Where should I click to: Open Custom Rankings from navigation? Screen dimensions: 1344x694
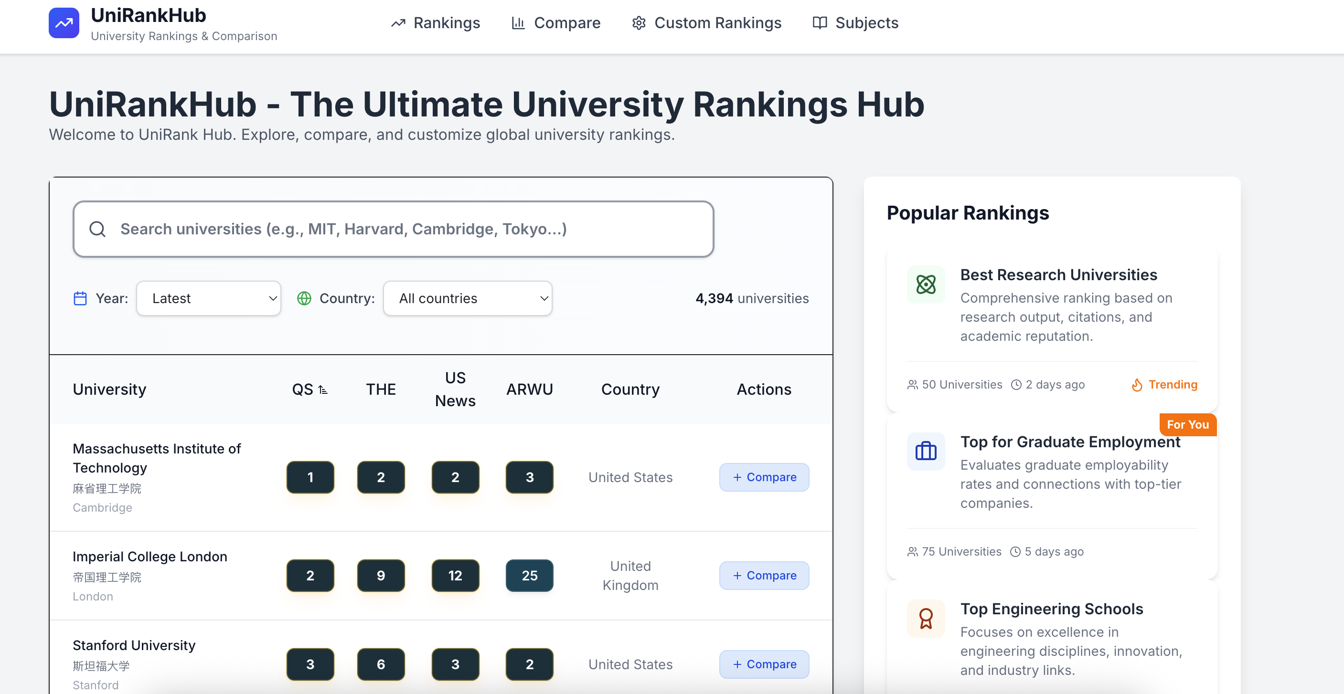[706, 23]
